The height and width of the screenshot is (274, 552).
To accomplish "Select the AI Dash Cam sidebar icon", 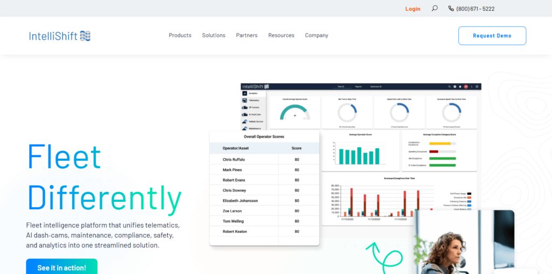I will [245, 114].
